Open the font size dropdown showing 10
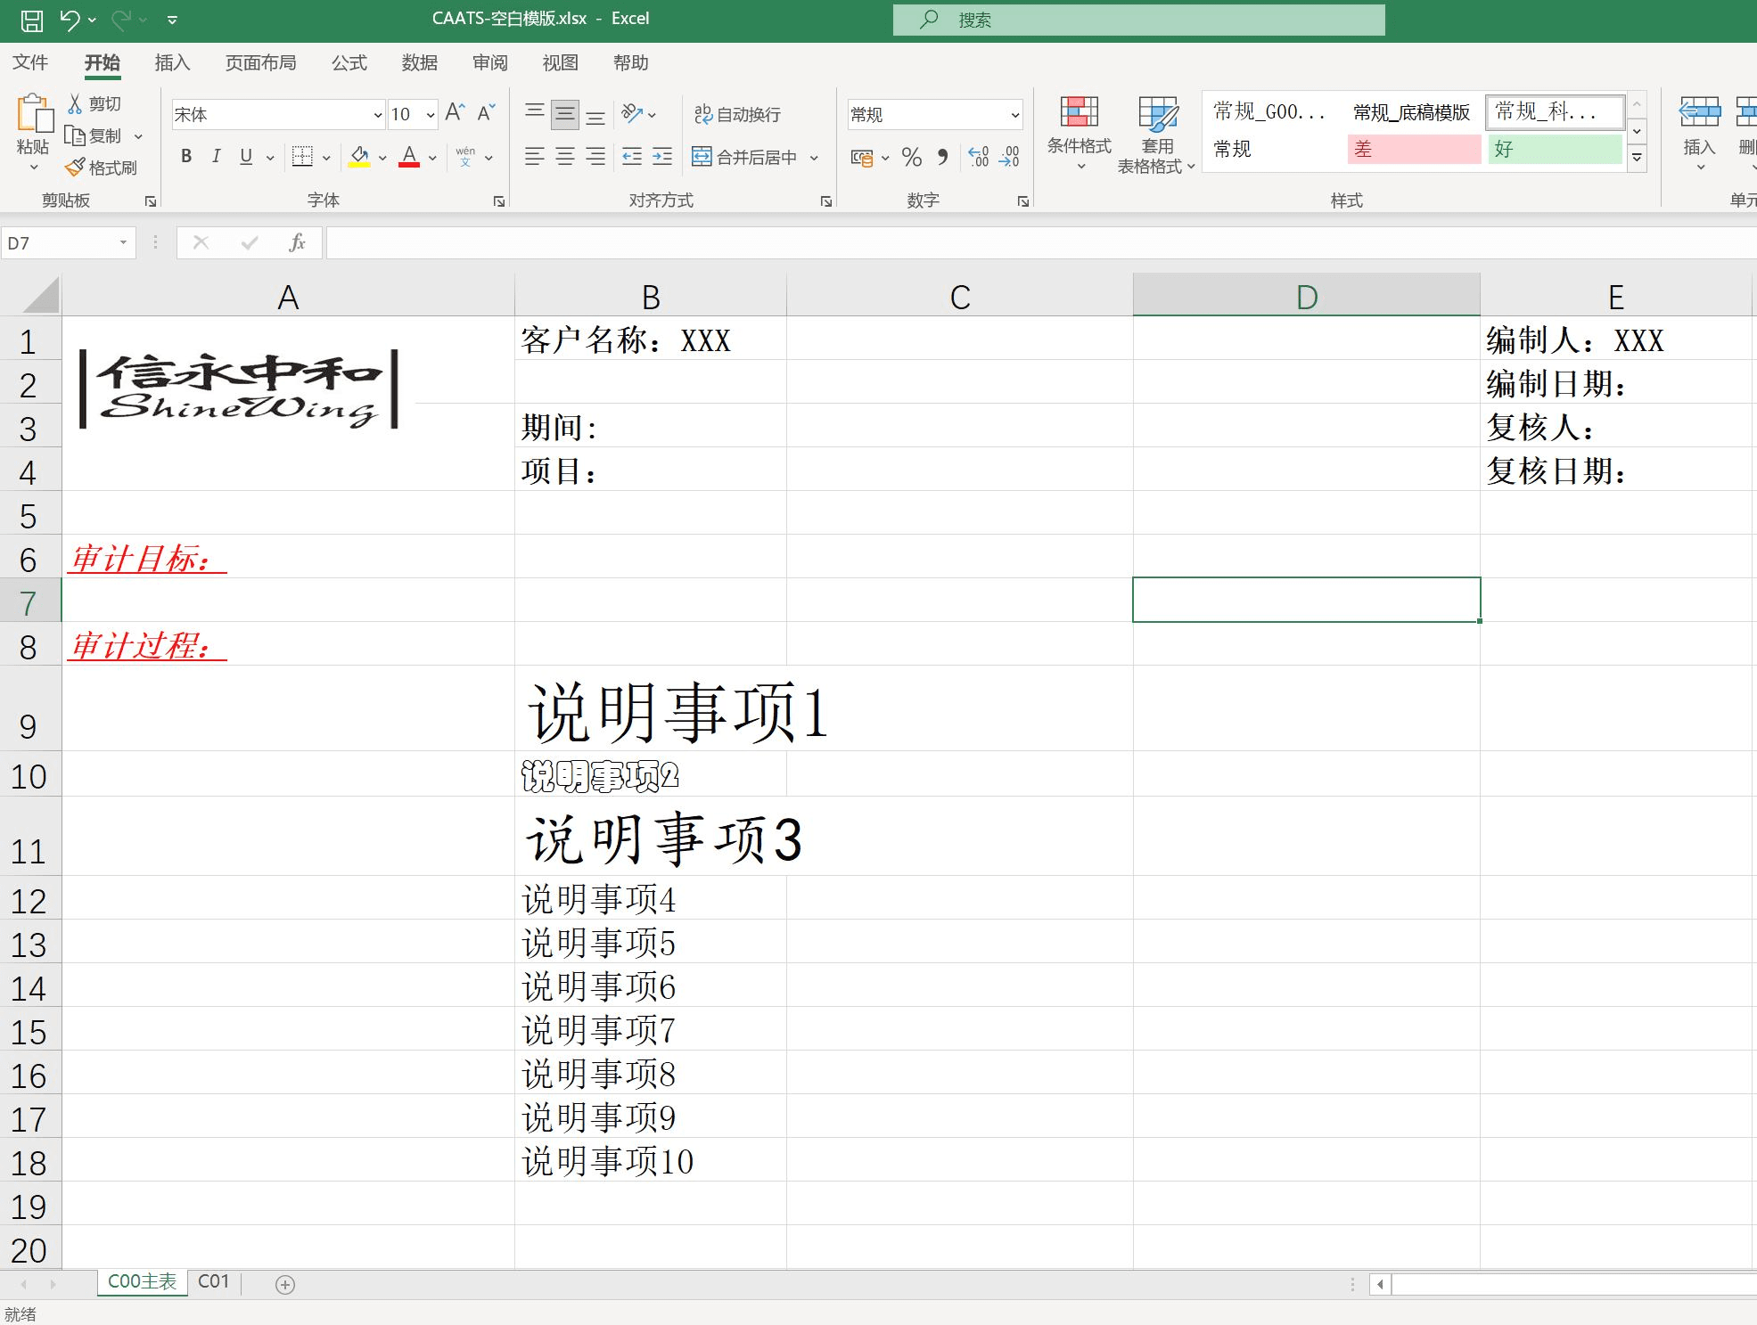The width and height of the screenshot is (1757, 1325). coord(431,115)
